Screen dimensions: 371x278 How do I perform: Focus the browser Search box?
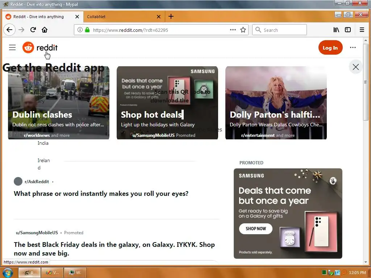279,30
